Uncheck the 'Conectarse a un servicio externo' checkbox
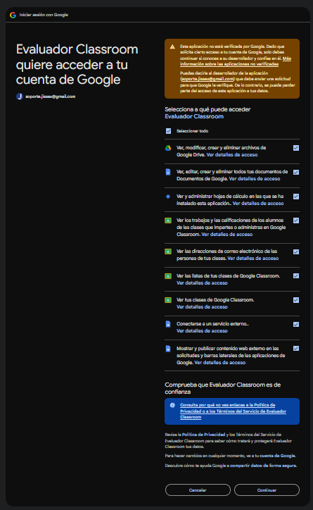This screenshot has height=510, width=313. pos(296,324)
